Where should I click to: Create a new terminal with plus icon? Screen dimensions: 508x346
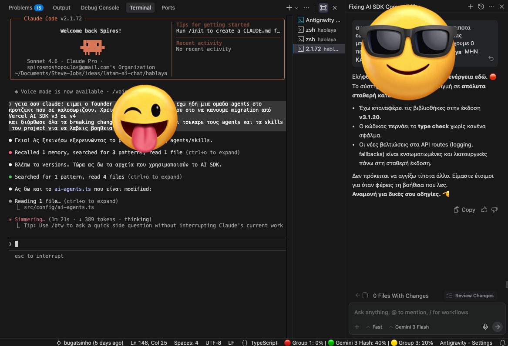coord(289,7)
